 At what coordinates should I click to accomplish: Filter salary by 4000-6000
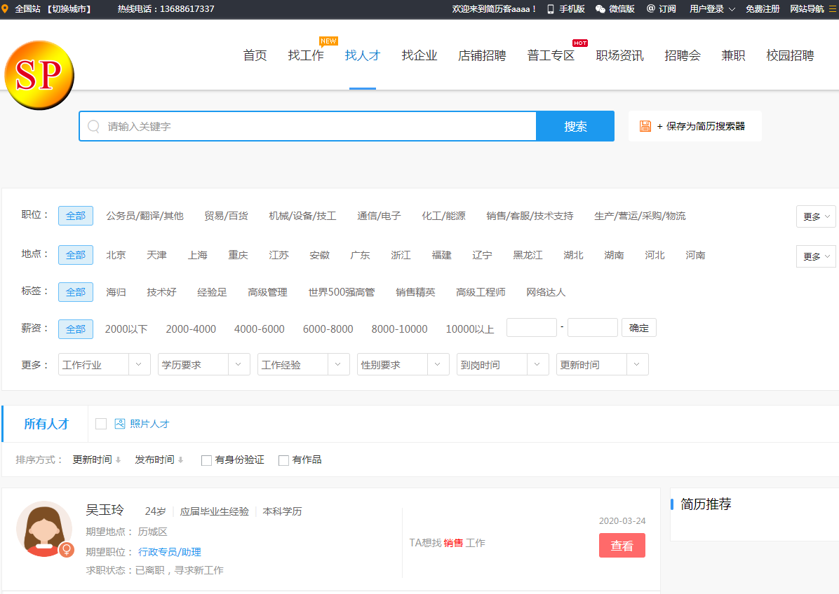pyautogui.click(x=260, y=329)
